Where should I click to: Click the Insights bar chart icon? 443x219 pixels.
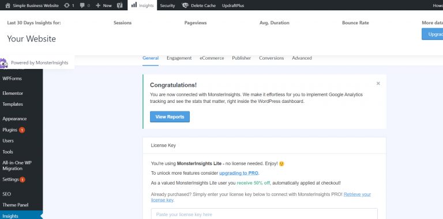pyautogui.click(x=134, y=5)
